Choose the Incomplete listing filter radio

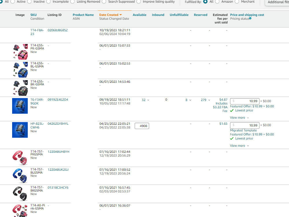point(49,2)
